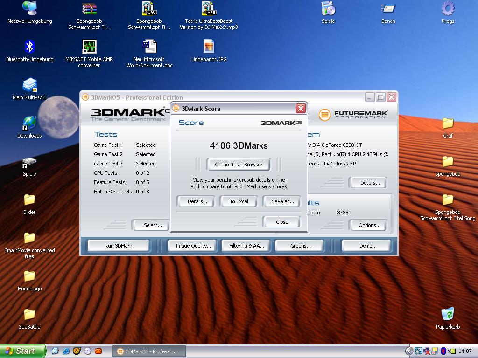Open Online ResultBrowser
Screen dimensions: 478x358
(239, 165)
